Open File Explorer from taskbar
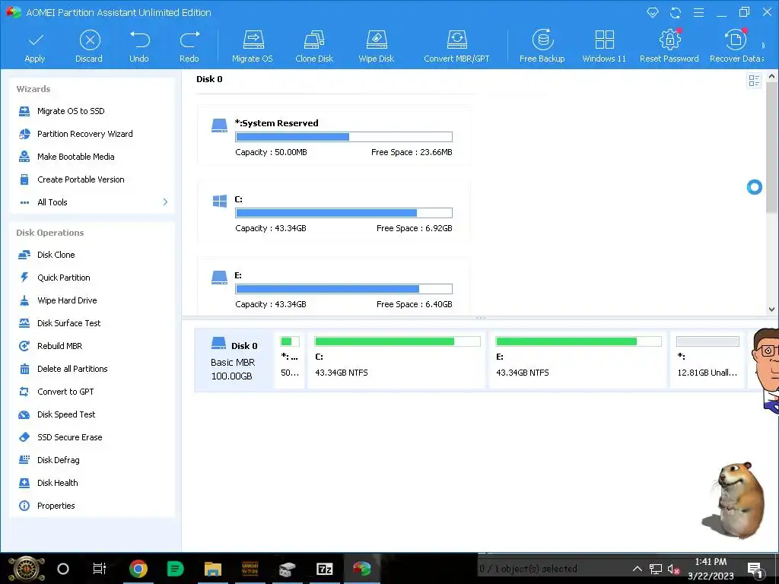 (x=213, y=569)
